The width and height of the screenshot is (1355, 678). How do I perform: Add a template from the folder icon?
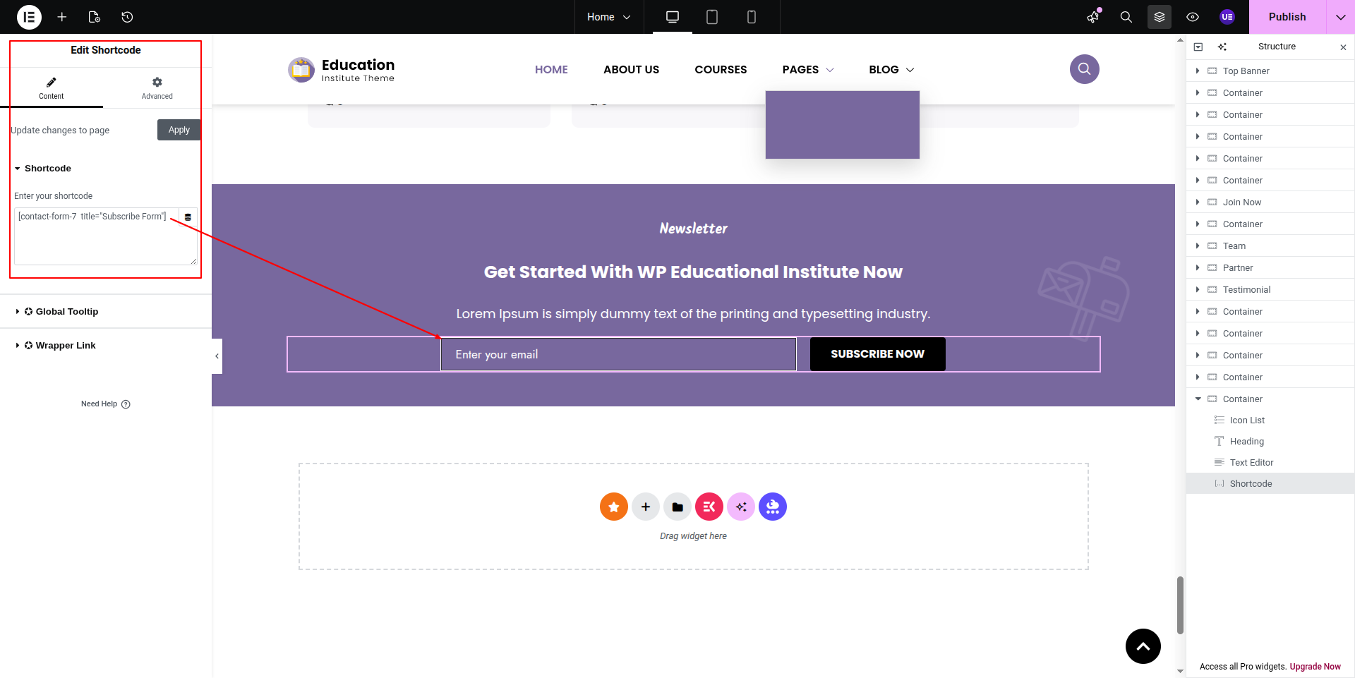point(677,507)
